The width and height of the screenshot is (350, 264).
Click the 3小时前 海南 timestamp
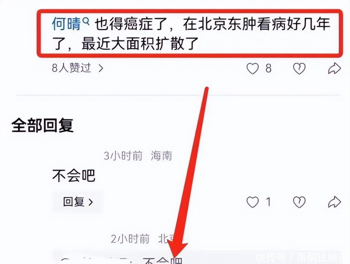pos(138,156)
